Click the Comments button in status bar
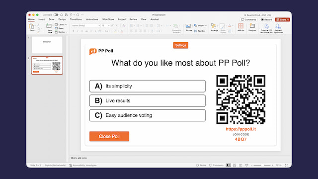This screenshot has width=318, height=179. click(x=216, y=165)
